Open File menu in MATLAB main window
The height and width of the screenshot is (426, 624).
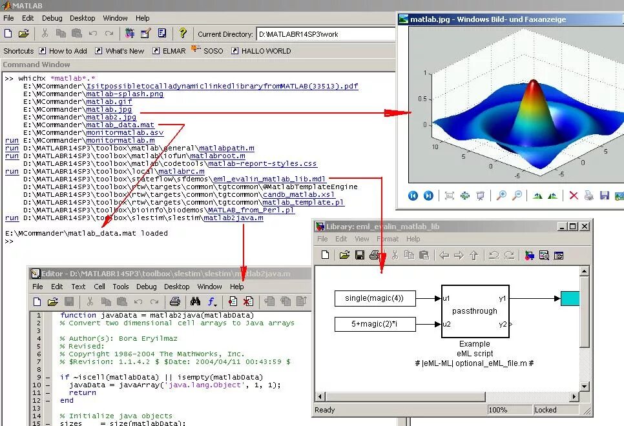point(8,18)
